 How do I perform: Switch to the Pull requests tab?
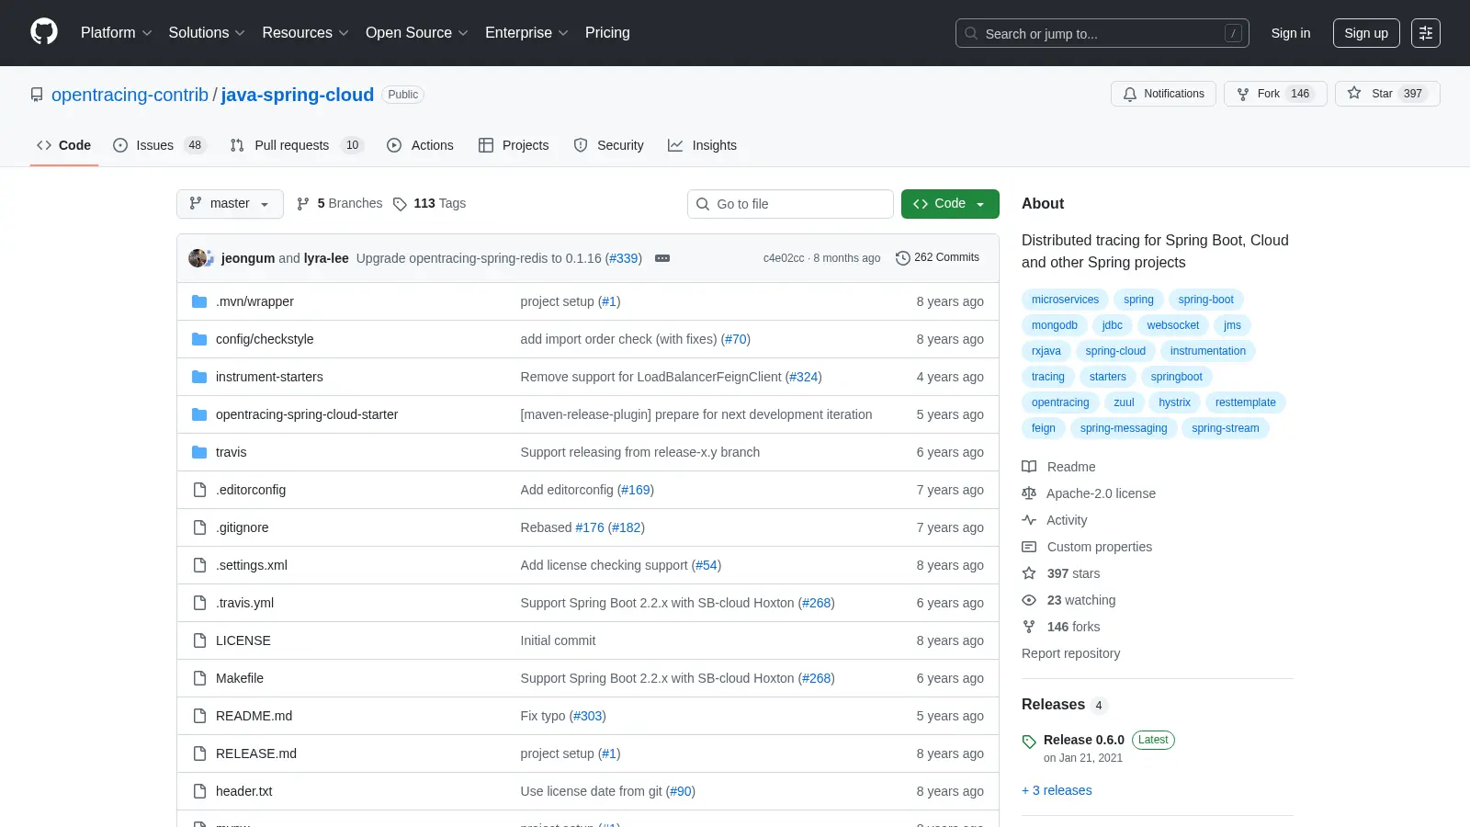point(297,145)
